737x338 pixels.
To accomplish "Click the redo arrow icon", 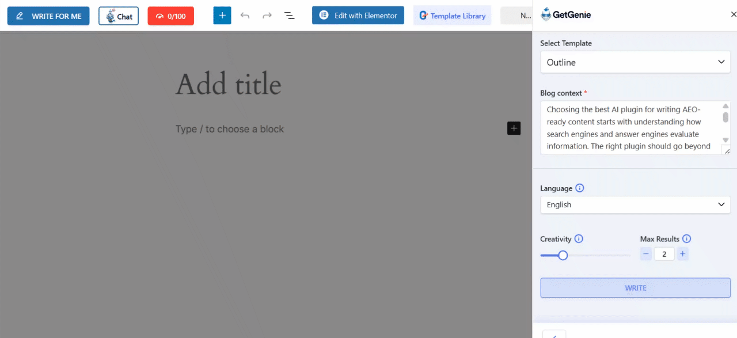I will point(267,15).
